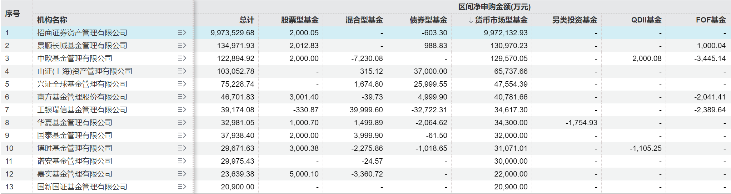Select the FOF基金 column header

711,20
